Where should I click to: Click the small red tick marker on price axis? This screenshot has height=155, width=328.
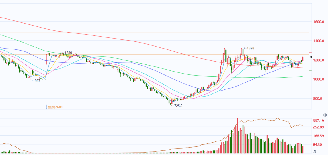(310, 52)
